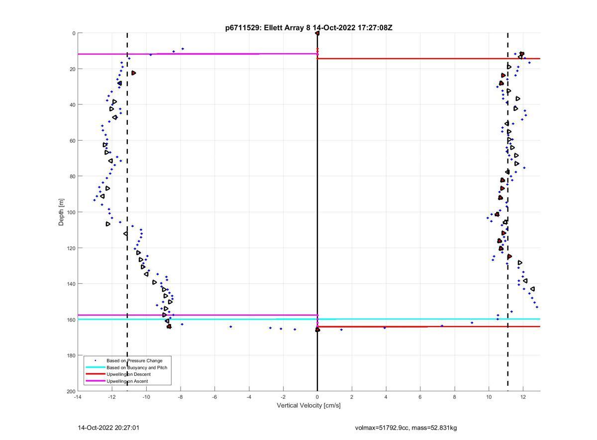Click the '-12' tick on the velocity axis
Viewport: 597px width, 440px height.
tap(112, 397)
